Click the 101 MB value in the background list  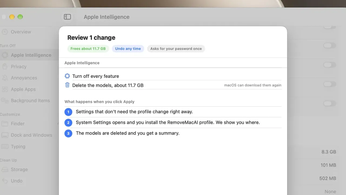coord(328,165)
